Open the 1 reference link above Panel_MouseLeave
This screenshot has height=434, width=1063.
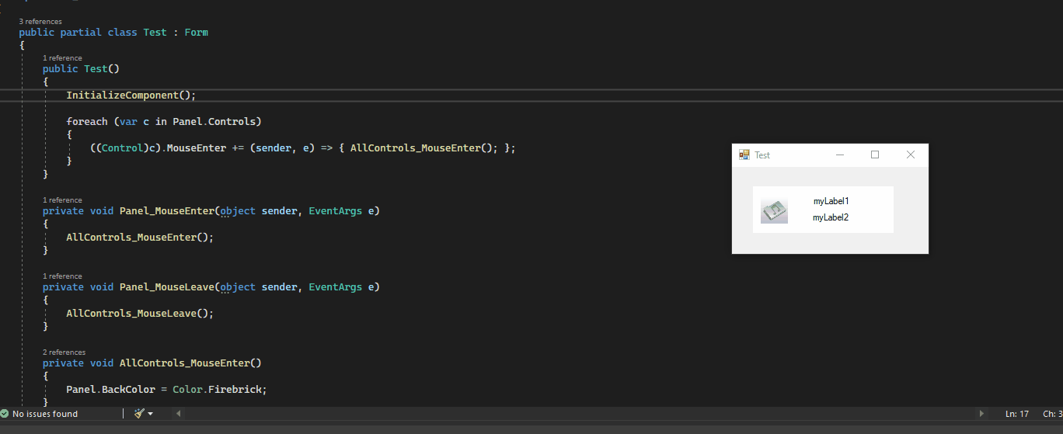click(62, 276)
